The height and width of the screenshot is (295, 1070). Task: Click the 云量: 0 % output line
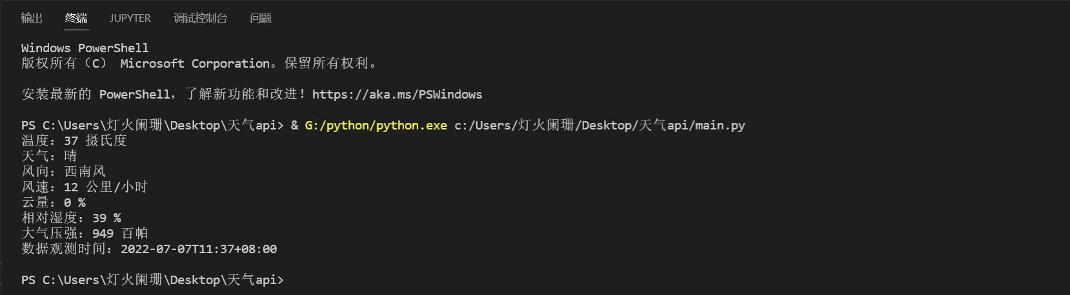coord(54,203)
